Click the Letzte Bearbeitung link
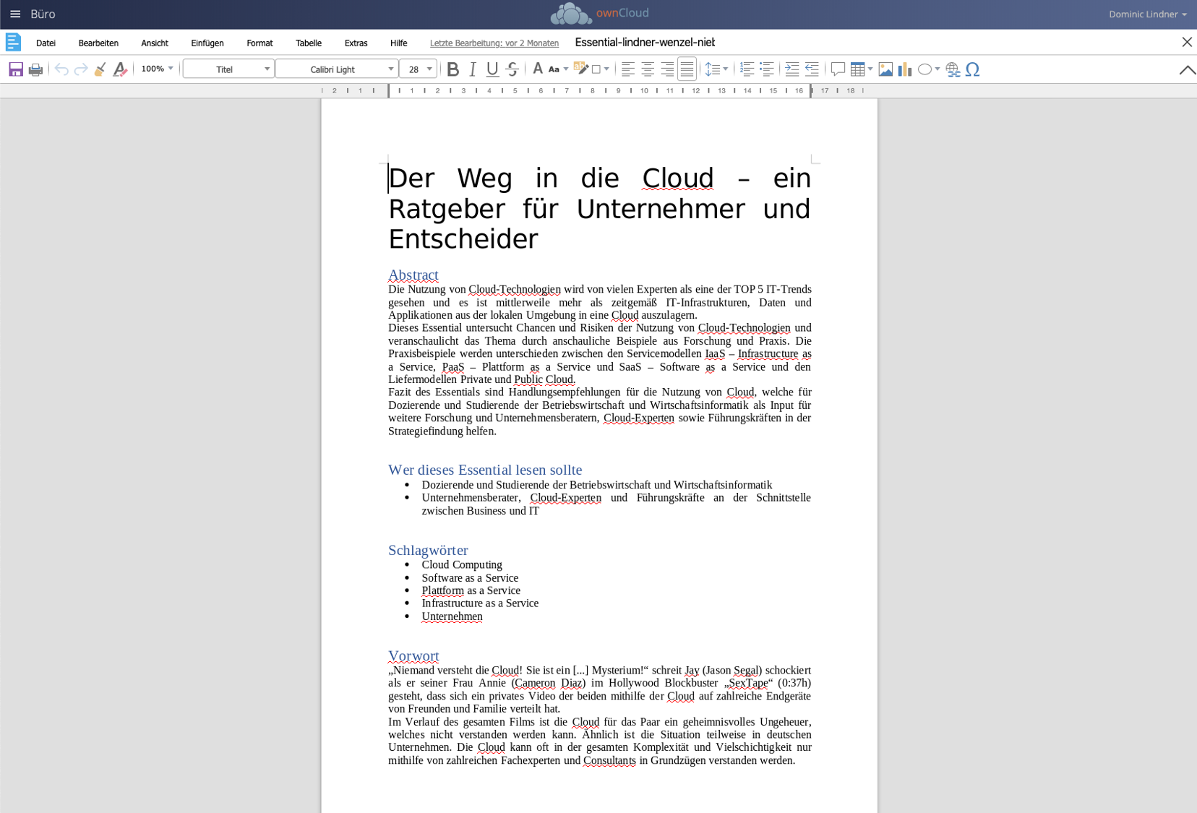This screenshot has height=813, width=1197. point(494,43)
